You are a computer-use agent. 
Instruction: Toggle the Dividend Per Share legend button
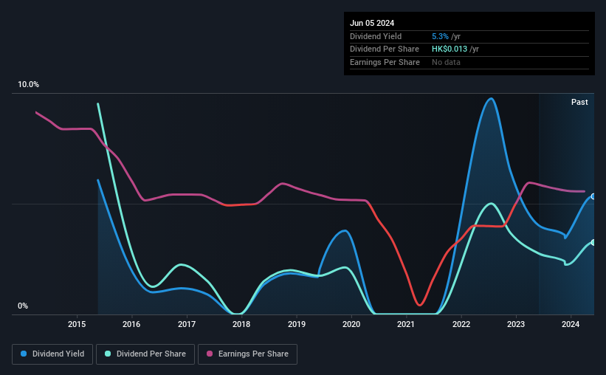145,354
